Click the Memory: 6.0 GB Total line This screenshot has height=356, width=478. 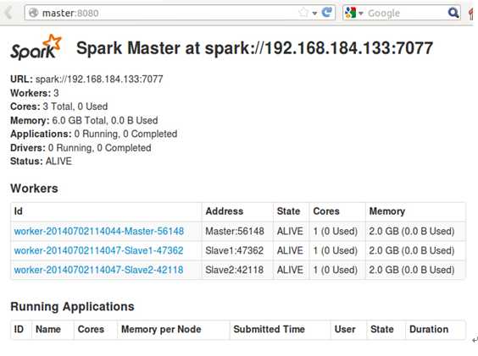tap(84, 120)
